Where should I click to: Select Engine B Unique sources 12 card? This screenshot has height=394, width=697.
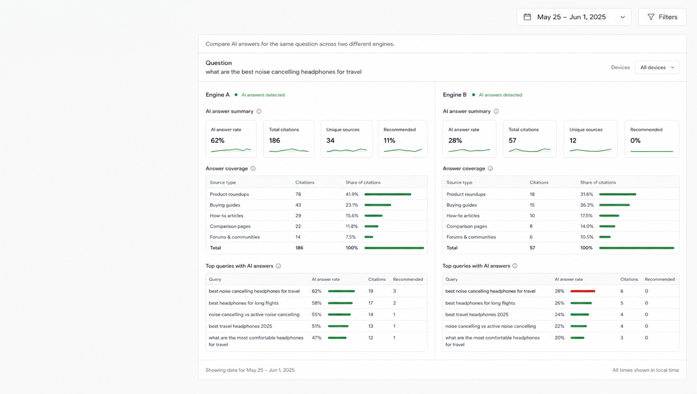pyautogui.click(x=590, y=139)
